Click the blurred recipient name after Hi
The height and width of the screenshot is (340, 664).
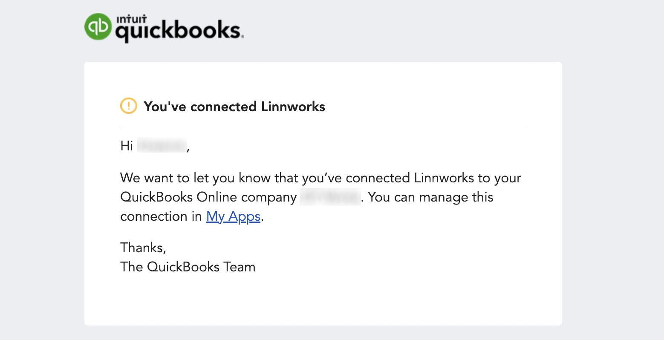coord(162,146)
